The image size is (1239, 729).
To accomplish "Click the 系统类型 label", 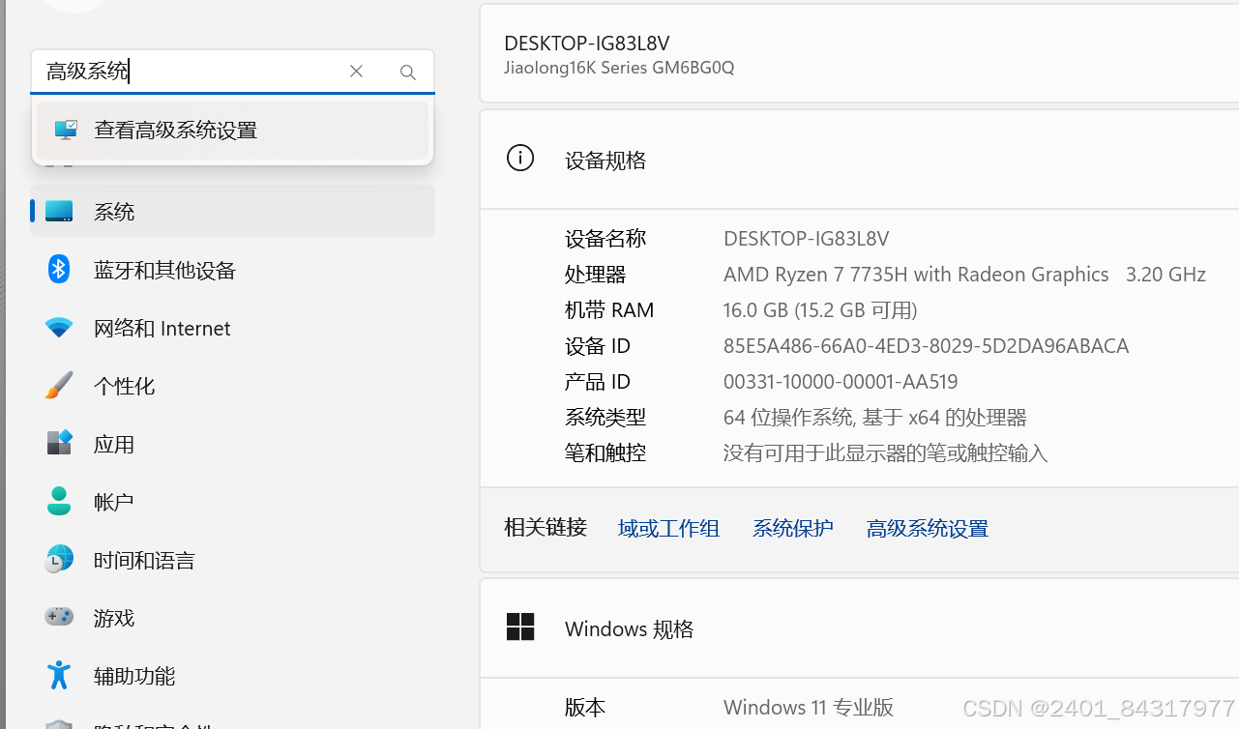I will 605,418.
